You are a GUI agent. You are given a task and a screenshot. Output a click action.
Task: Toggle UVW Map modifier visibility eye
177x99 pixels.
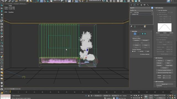click(131, 13)
